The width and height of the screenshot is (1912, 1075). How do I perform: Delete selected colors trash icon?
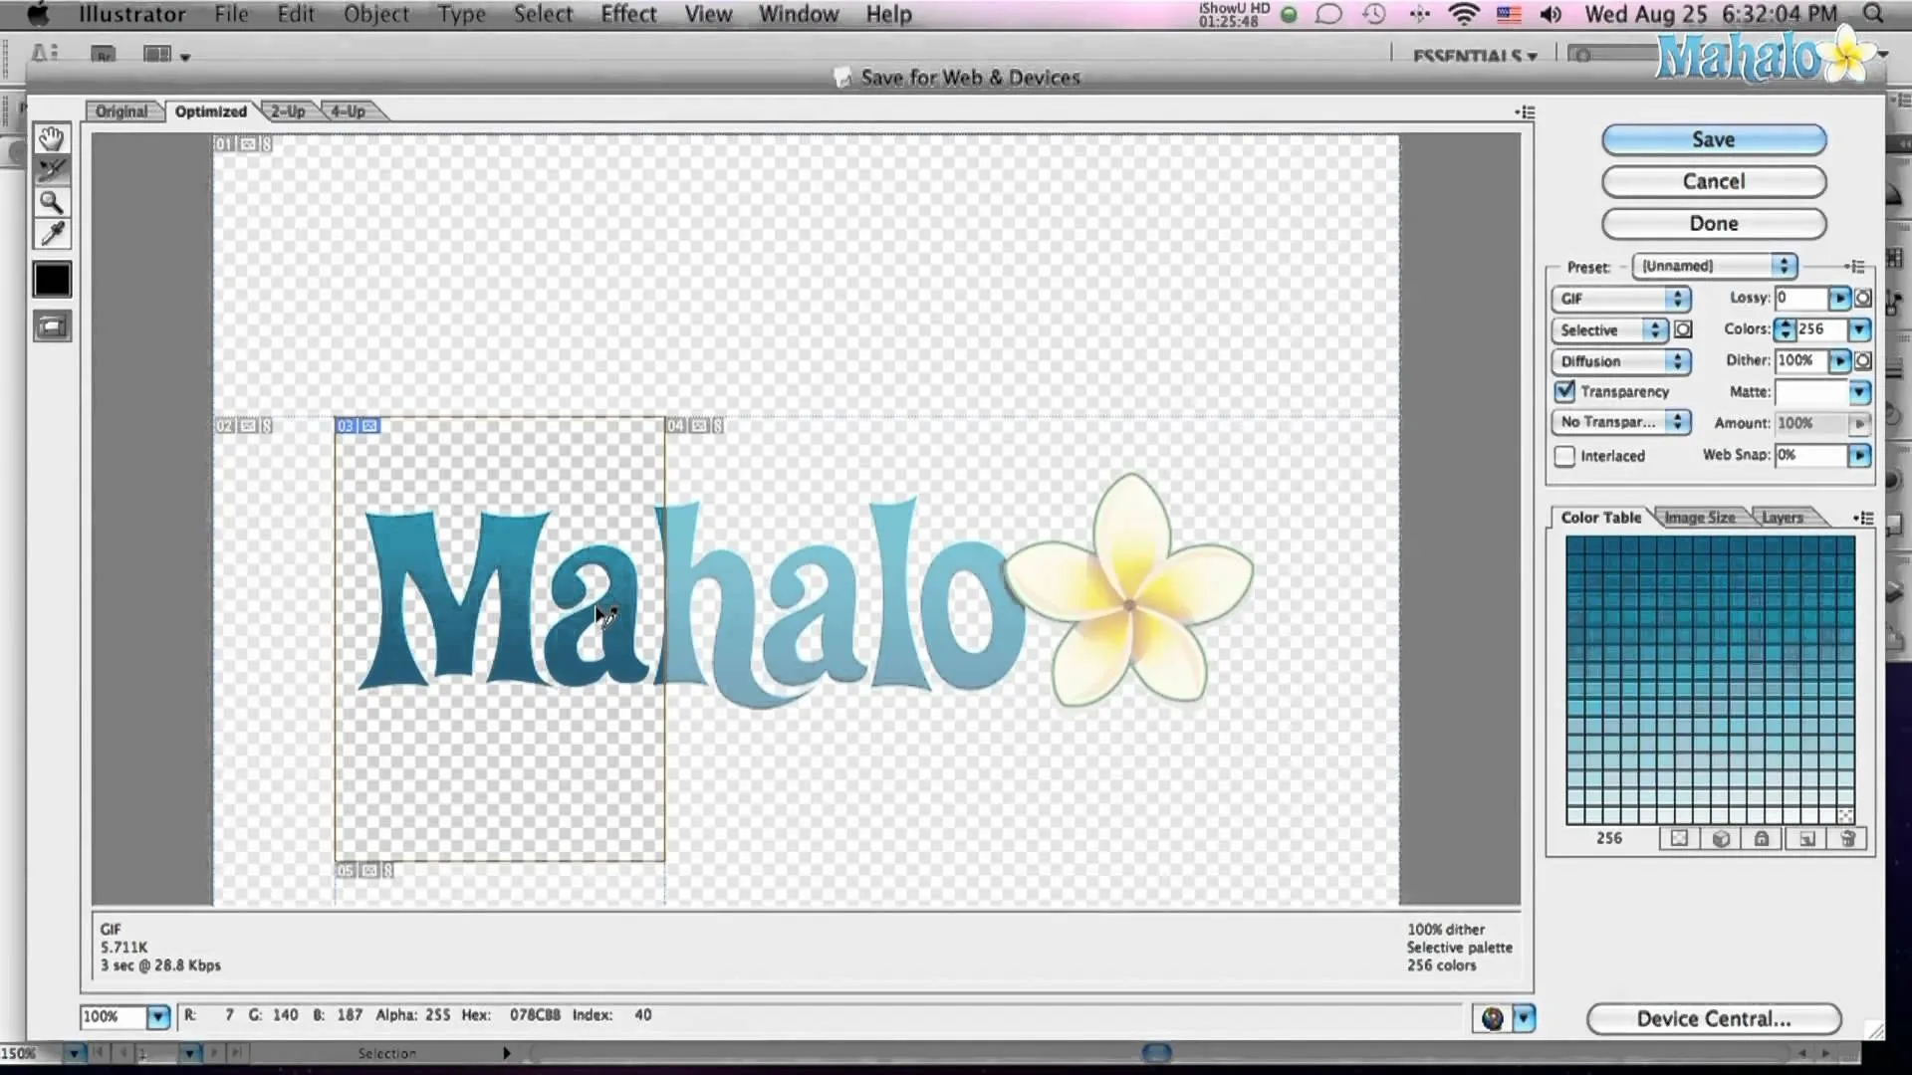pyautogui.click(x=1847, y=838)
